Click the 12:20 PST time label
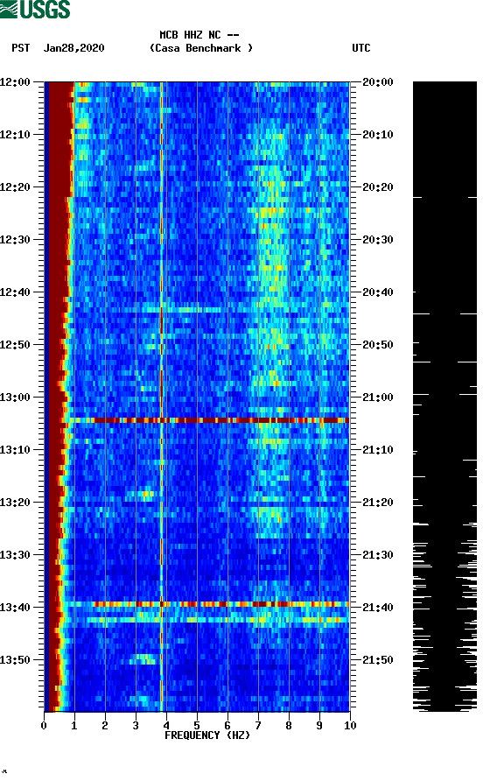This screenshot has width=483, height=781. pos(16,187)
